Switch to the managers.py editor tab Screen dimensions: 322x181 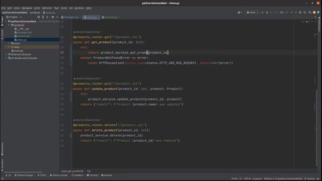71,17
